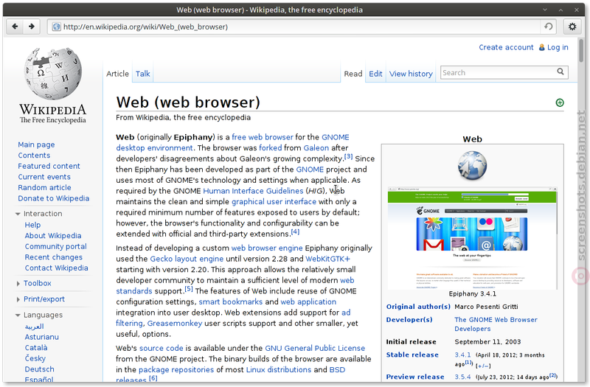590x387 pixels.
Task: Open the Talk tab
Action: click(142, 74)
